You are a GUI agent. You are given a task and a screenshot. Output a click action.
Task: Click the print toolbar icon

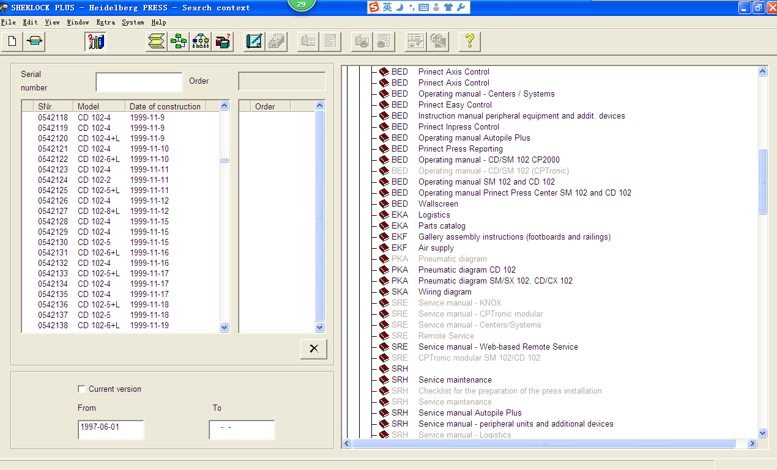click(x=35, y=42)
